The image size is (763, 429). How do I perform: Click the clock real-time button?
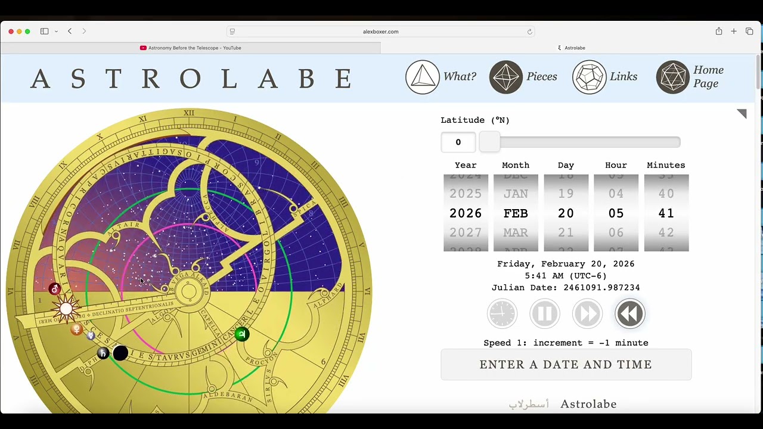[x=502, y=313]
